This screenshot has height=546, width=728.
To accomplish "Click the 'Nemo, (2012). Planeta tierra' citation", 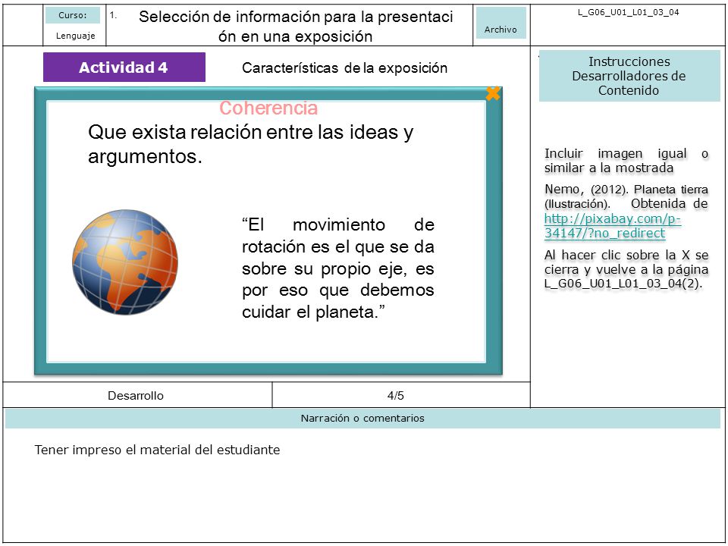I will pyautogui.click(x=626, y=196).
